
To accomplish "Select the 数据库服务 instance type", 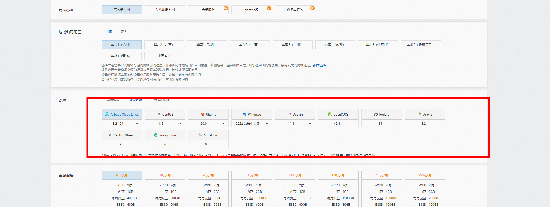I will (295, 10).
